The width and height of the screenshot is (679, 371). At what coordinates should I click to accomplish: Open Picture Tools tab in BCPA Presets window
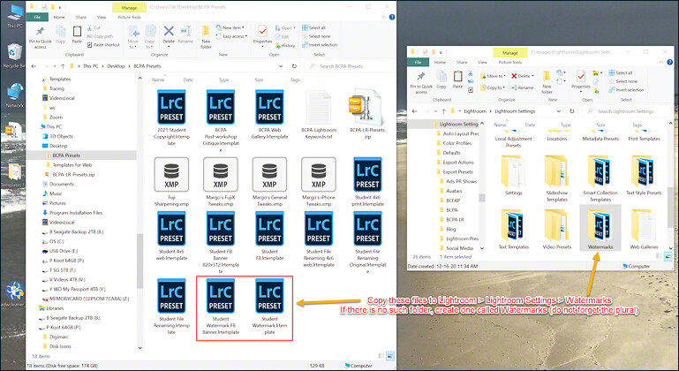(129, 17)
